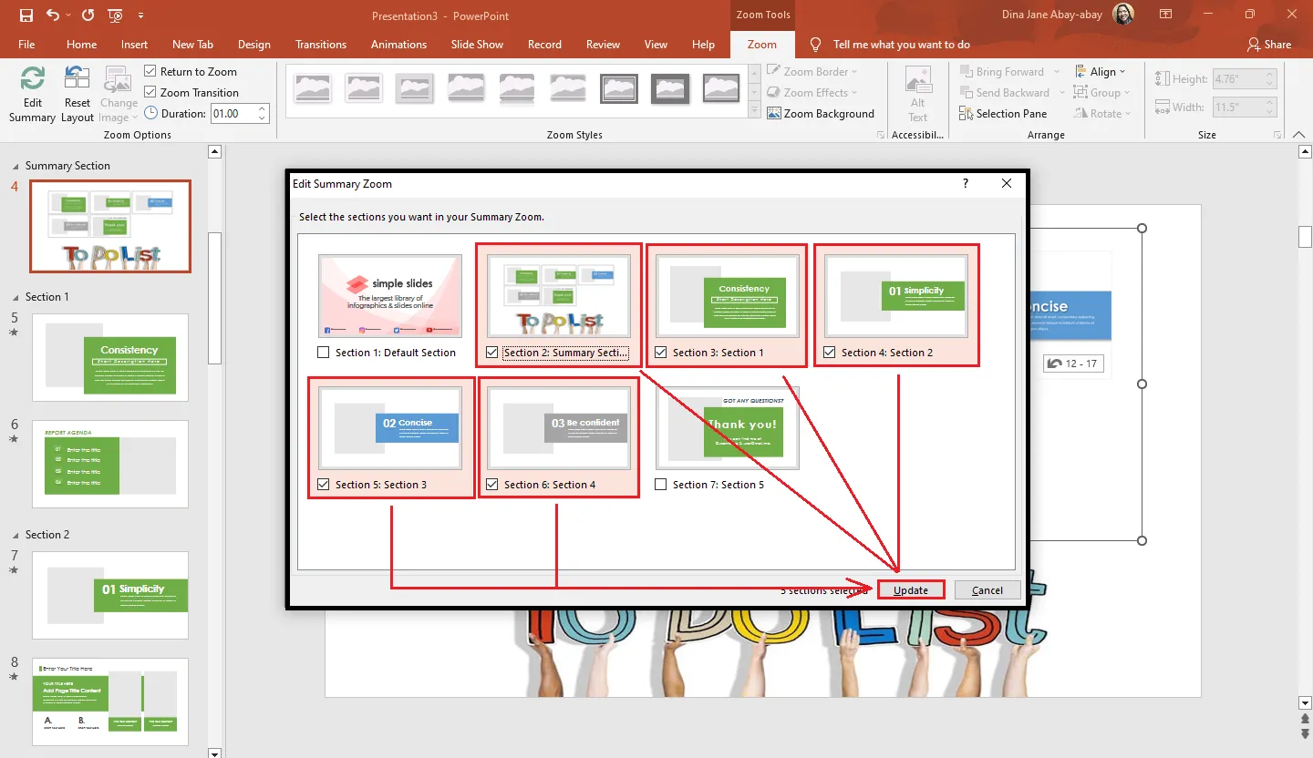Expand the Zoom Border dropdown
The height and width of the screenshot is (758, 1313).
coord(813,72)
